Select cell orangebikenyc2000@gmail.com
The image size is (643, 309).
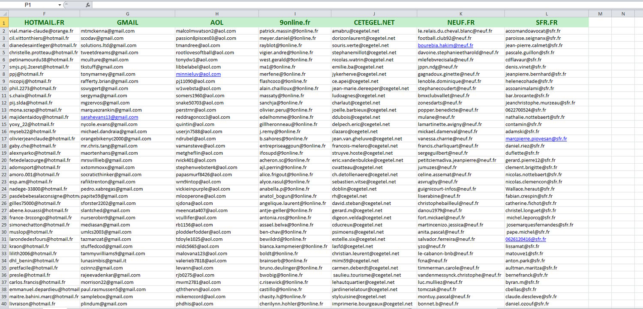(127, 139)
